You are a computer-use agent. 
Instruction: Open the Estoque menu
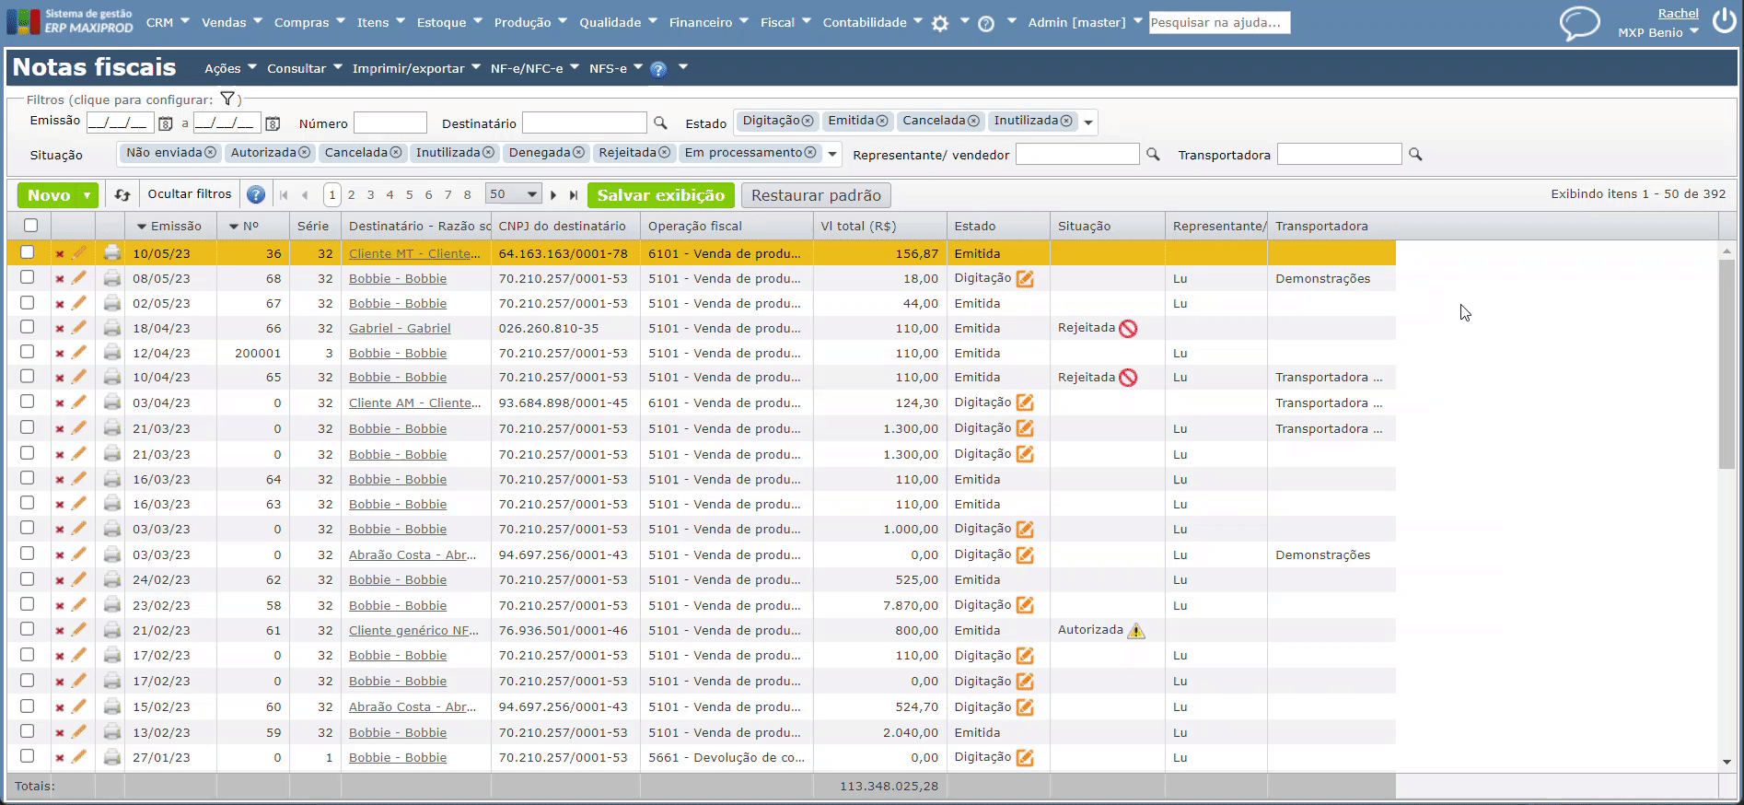(449, 22)
